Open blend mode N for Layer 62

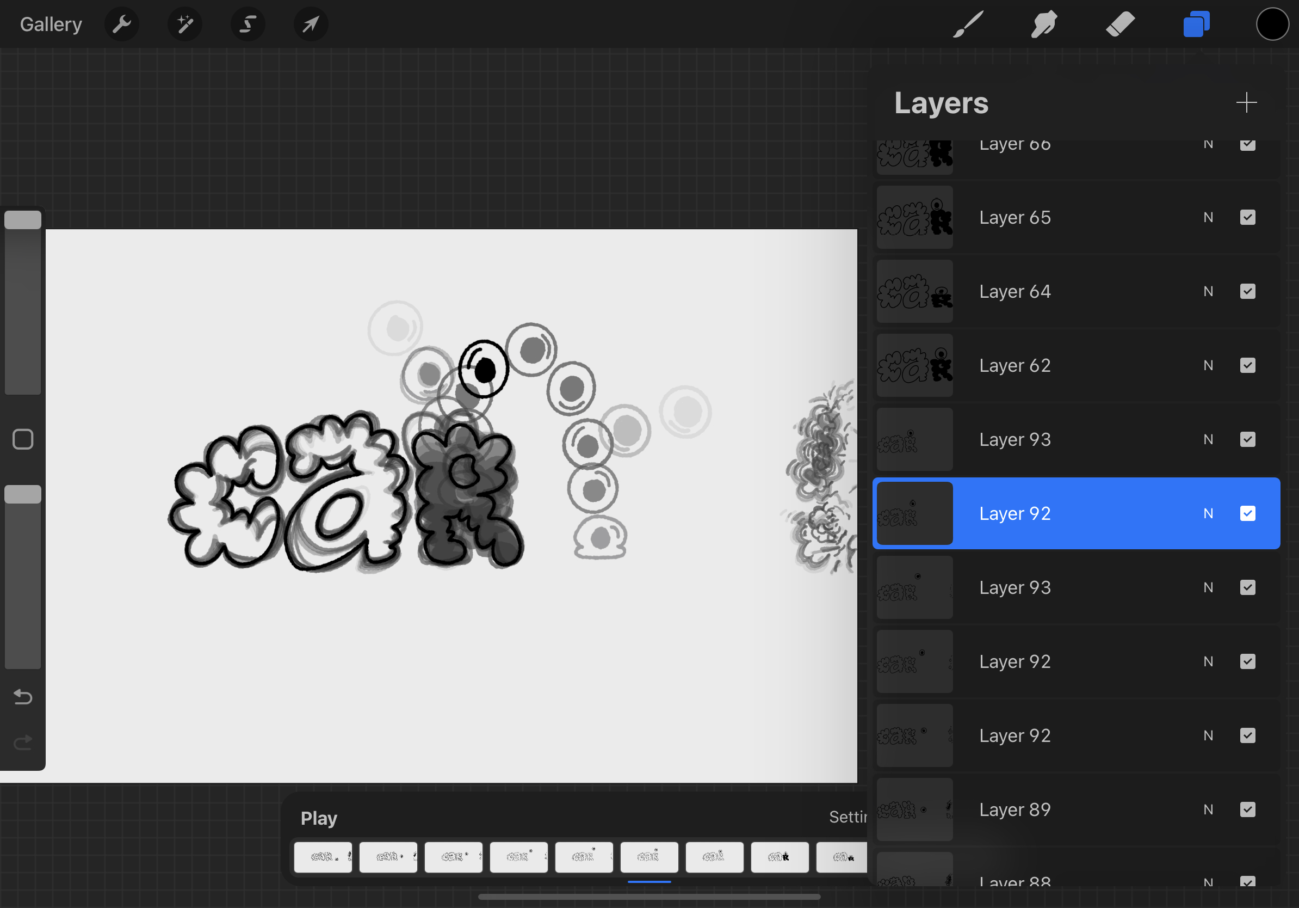coord(1208,366)
